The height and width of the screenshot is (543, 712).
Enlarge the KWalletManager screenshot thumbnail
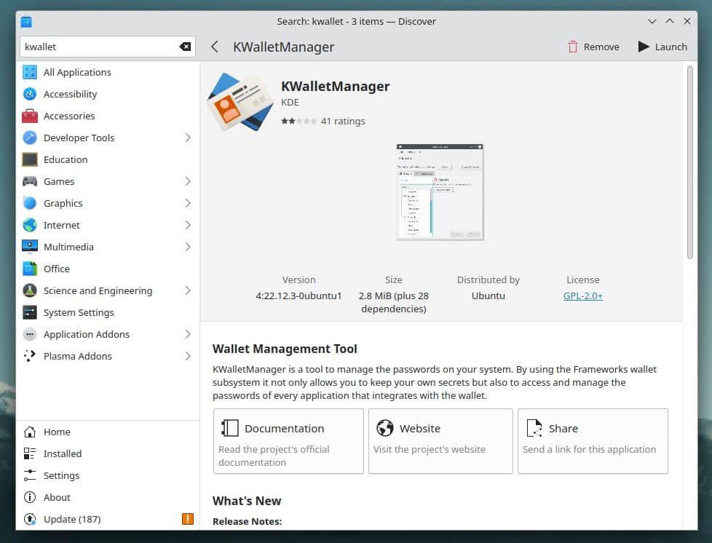point(440,191)
